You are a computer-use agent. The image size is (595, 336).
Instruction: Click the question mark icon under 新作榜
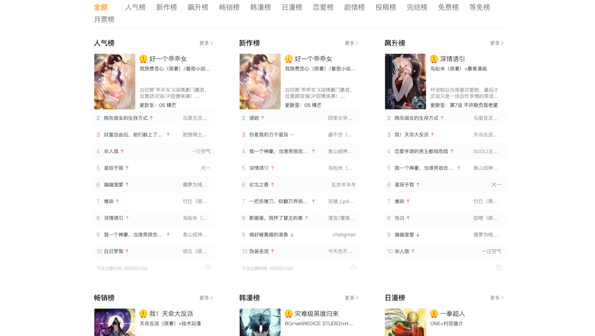pos(353,268)
